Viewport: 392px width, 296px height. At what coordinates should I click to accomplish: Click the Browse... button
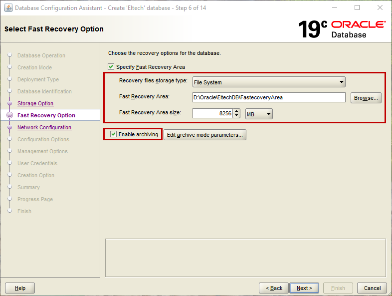[x=366, y=98]
